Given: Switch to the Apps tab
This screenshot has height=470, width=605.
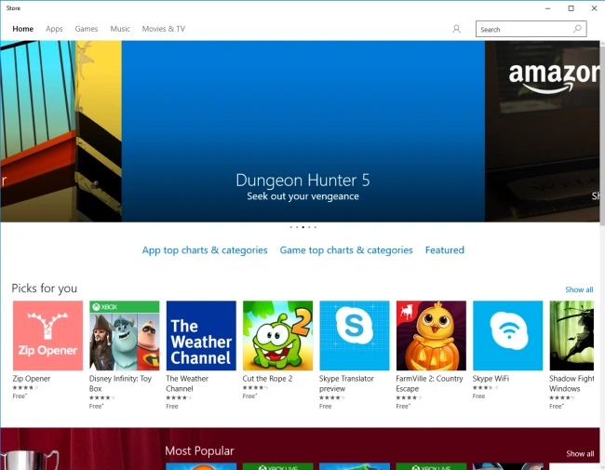Looking at the screenshot, I should coord(54,29).
